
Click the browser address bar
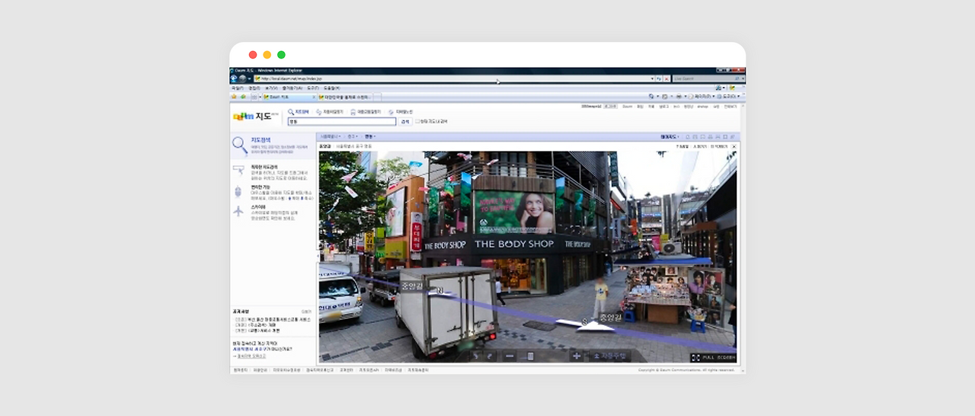(x=455, y=78)
